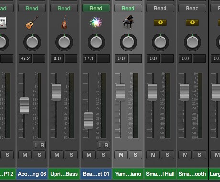
Task: Solo the Aco...ng 06 channel
Action: click(x=39, y=155)
